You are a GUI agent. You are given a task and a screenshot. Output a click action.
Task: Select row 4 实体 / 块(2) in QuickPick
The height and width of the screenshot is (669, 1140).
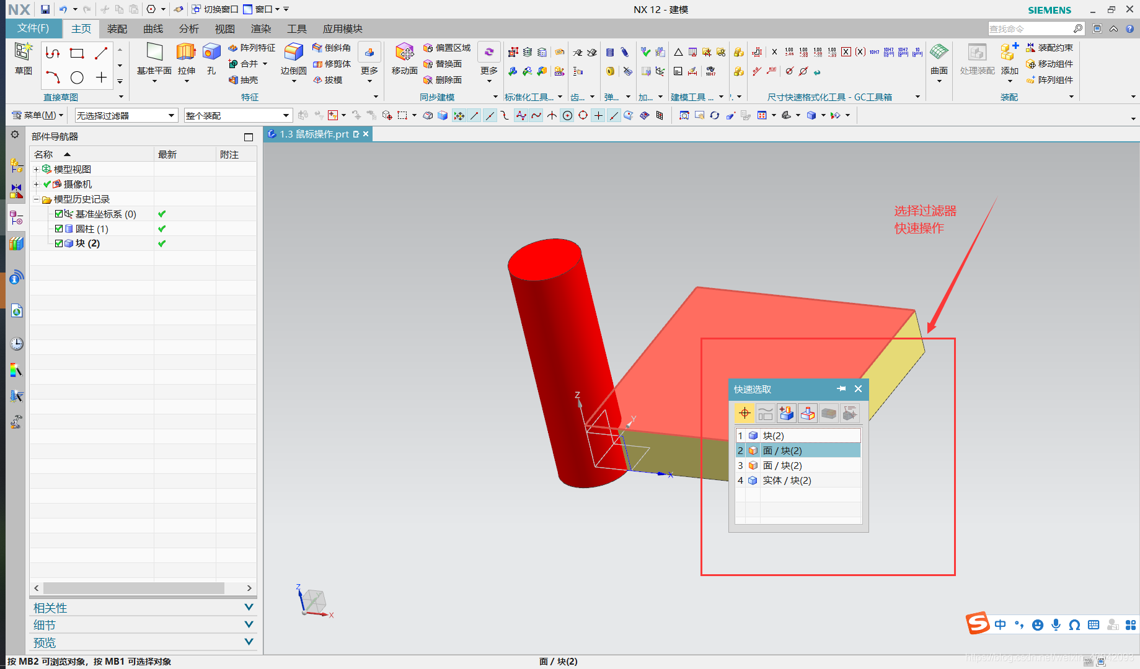click(x=798, y=480)
